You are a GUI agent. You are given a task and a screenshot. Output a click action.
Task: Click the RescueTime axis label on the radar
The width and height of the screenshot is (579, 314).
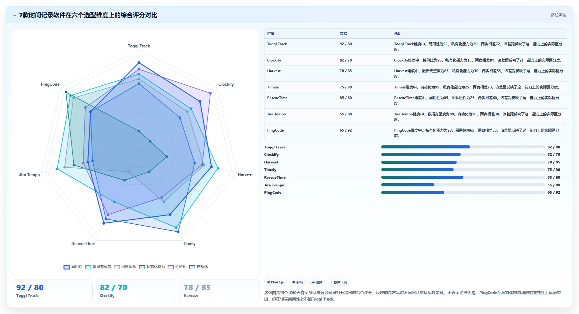tap(83, 244)
